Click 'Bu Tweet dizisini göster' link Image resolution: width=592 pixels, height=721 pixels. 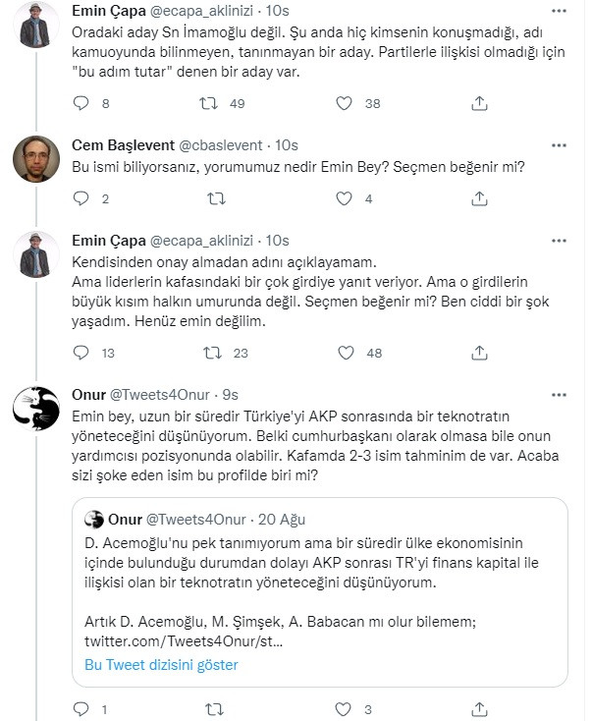click(x=161, y=664)
